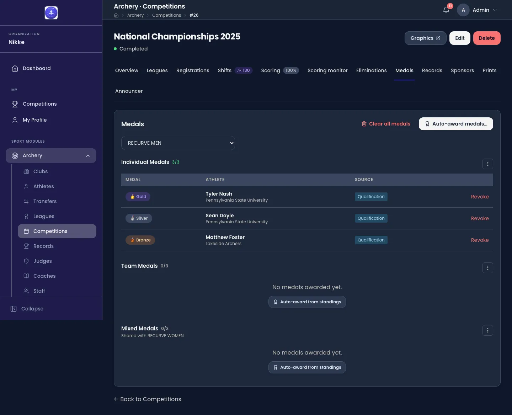The width and height of the screenshot is (512, 415).
Task: Open Mixed Medals options menu
Action: (x=488, y=330)
